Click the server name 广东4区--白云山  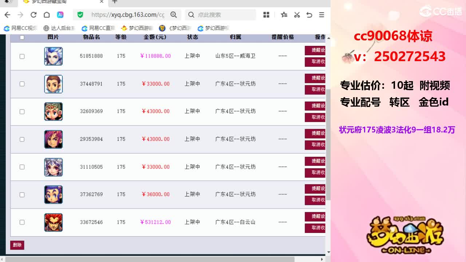point(236,222)
